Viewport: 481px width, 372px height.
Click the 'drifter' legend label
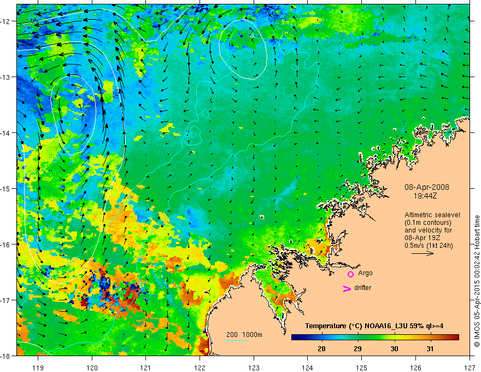coord(362,288)
